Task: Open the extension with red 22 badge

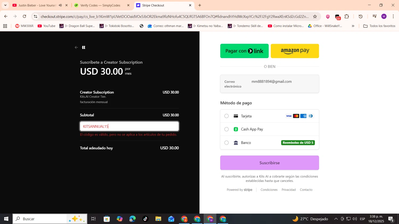Action: (x=337, y=17)
